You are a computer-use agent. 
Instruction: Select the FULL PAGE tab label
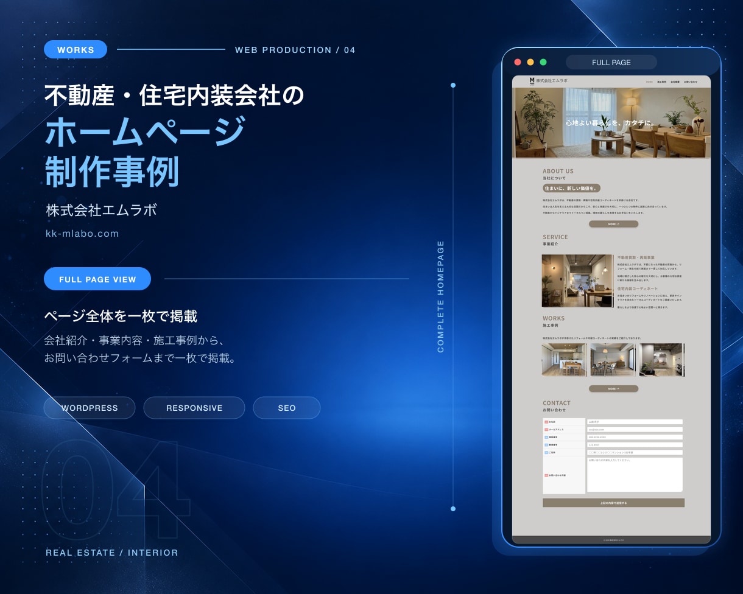[611, 63]
